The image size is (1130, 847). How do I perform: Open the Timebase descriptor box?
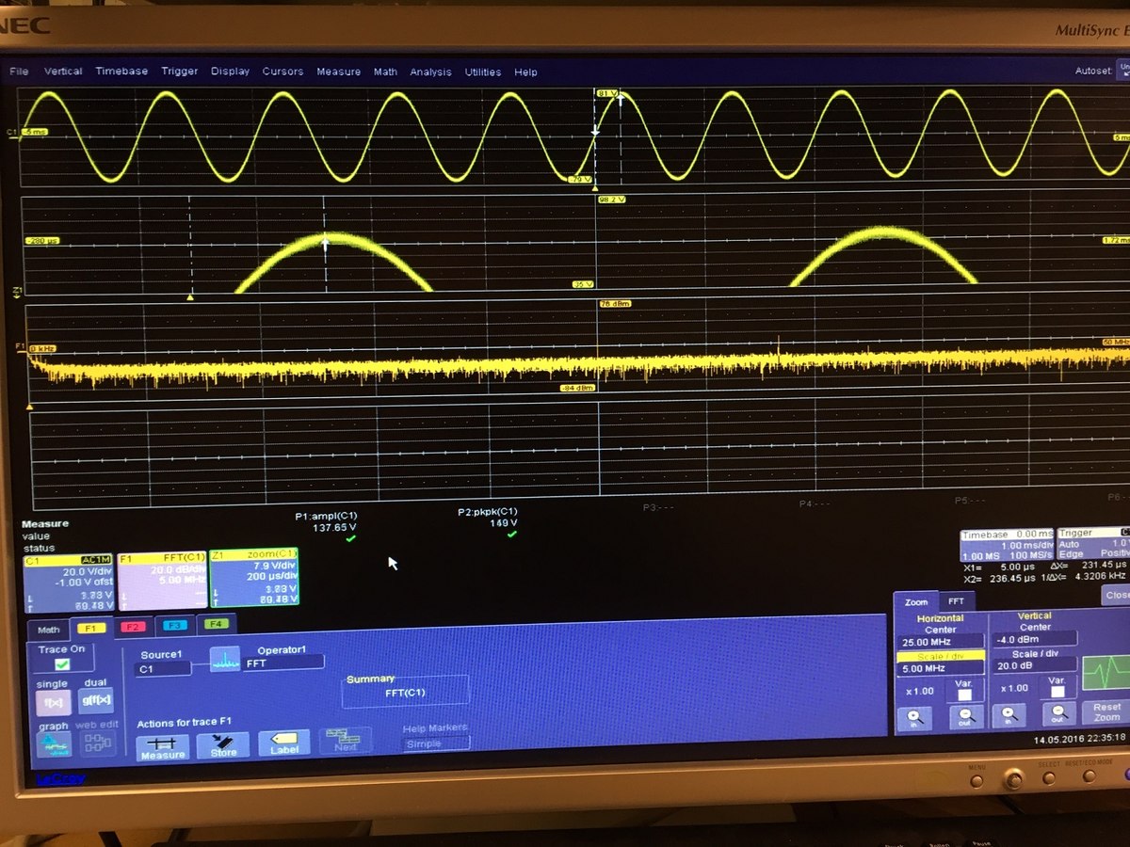pos(1006,547)
